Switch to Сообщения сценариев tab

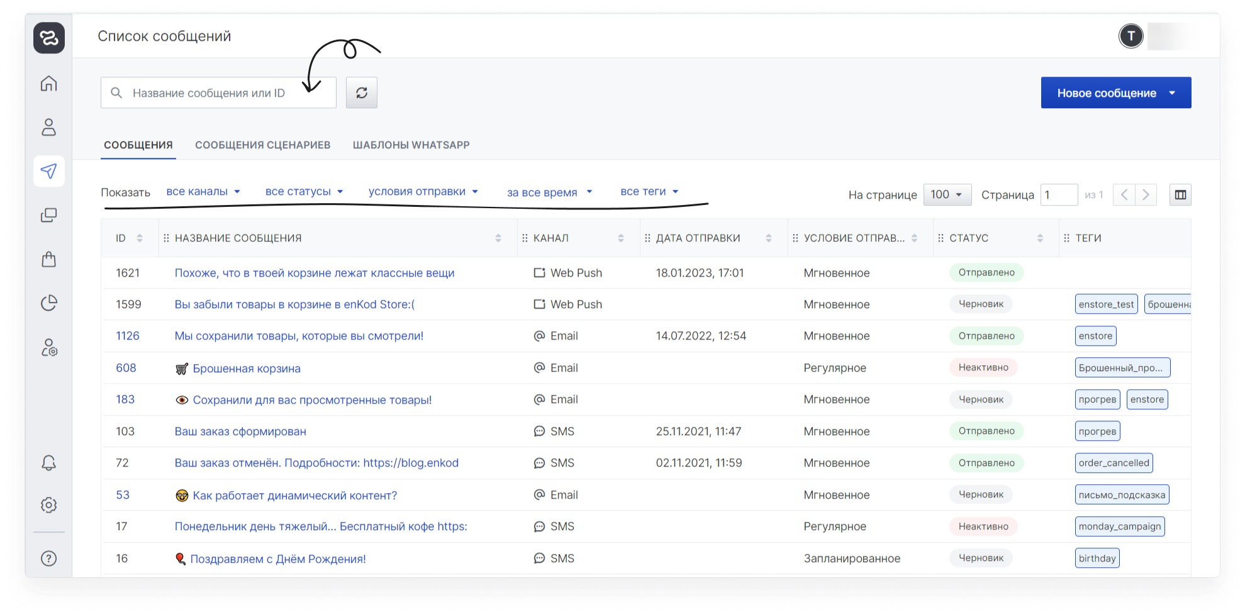[262, 145]
